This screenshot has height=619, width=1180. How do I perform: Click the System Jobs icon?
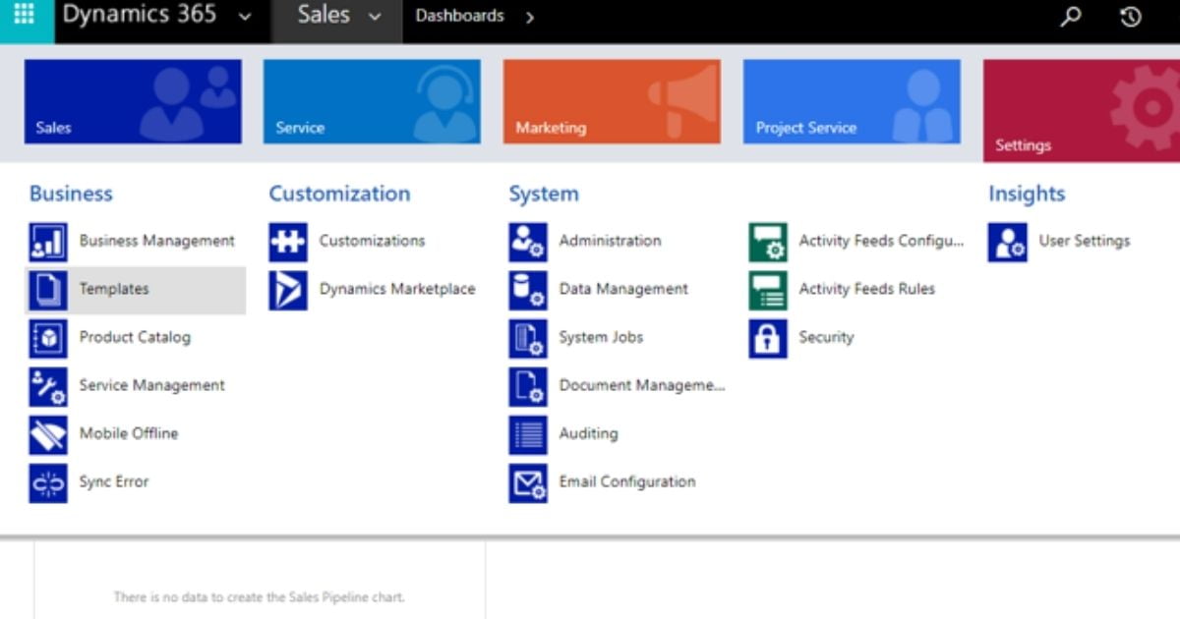coord(528,338)
